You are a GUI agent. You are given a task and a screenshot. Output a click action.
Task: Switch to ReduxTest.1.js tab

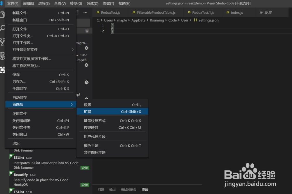(x=203, y=13)
